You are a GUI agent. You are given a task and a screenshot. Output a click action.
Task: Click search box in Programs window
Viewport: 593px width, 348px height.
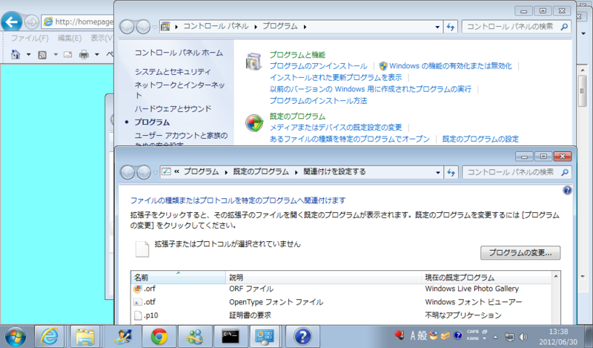[x=516, y=27]
